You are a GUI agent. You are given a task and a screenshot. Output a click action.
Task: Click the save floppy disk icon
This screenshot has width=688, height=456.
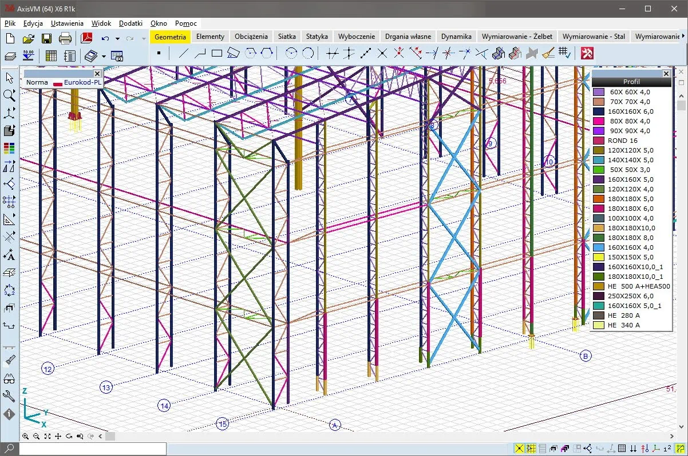46,39
